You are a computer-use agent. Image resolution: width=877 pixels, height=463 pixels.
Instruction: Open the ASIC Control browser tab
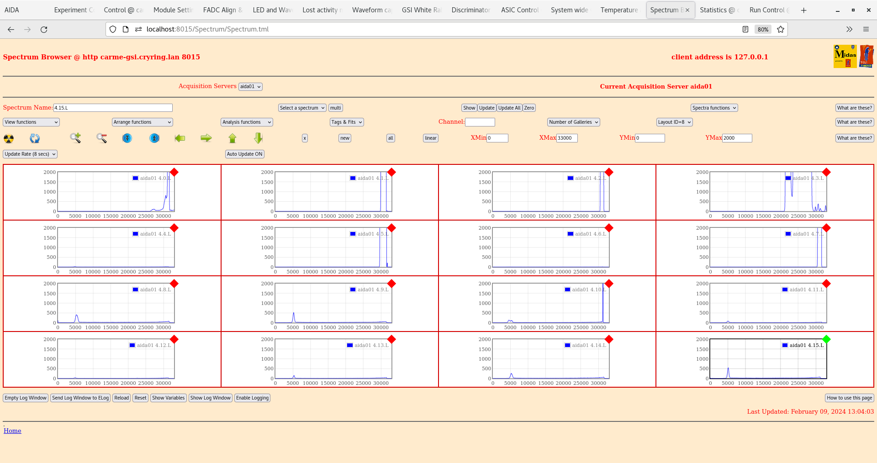pyautogui.click(x=520, y=10)
